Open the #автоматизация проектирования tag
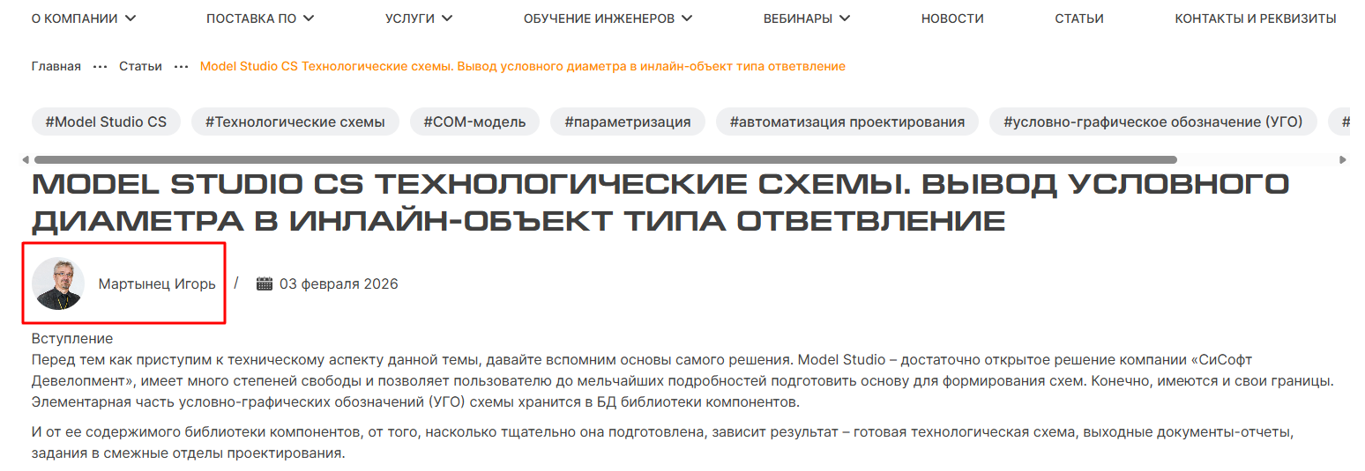 pyautogui.click(x=847, y=121)
